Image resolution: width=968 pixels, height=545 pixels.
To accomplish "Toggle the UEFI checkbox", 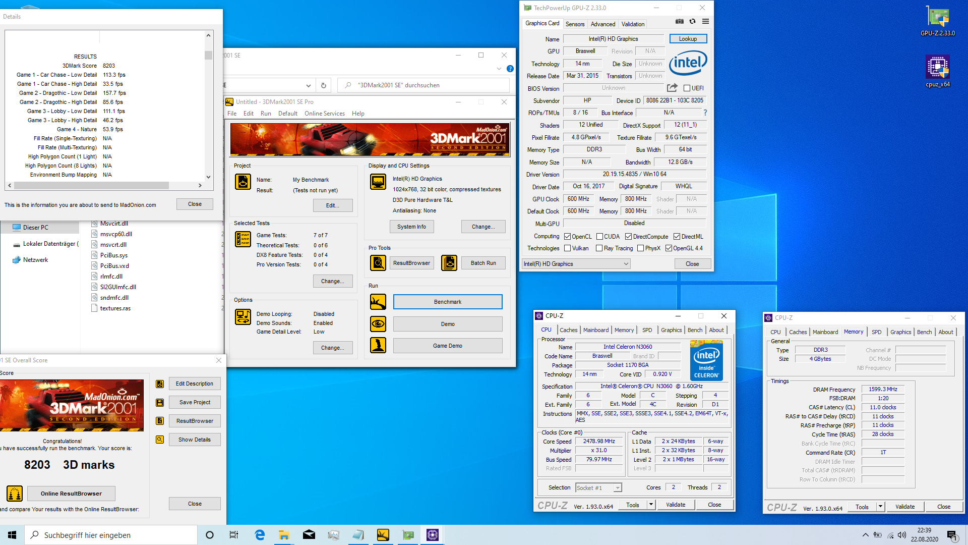I will tap(687, 88).
